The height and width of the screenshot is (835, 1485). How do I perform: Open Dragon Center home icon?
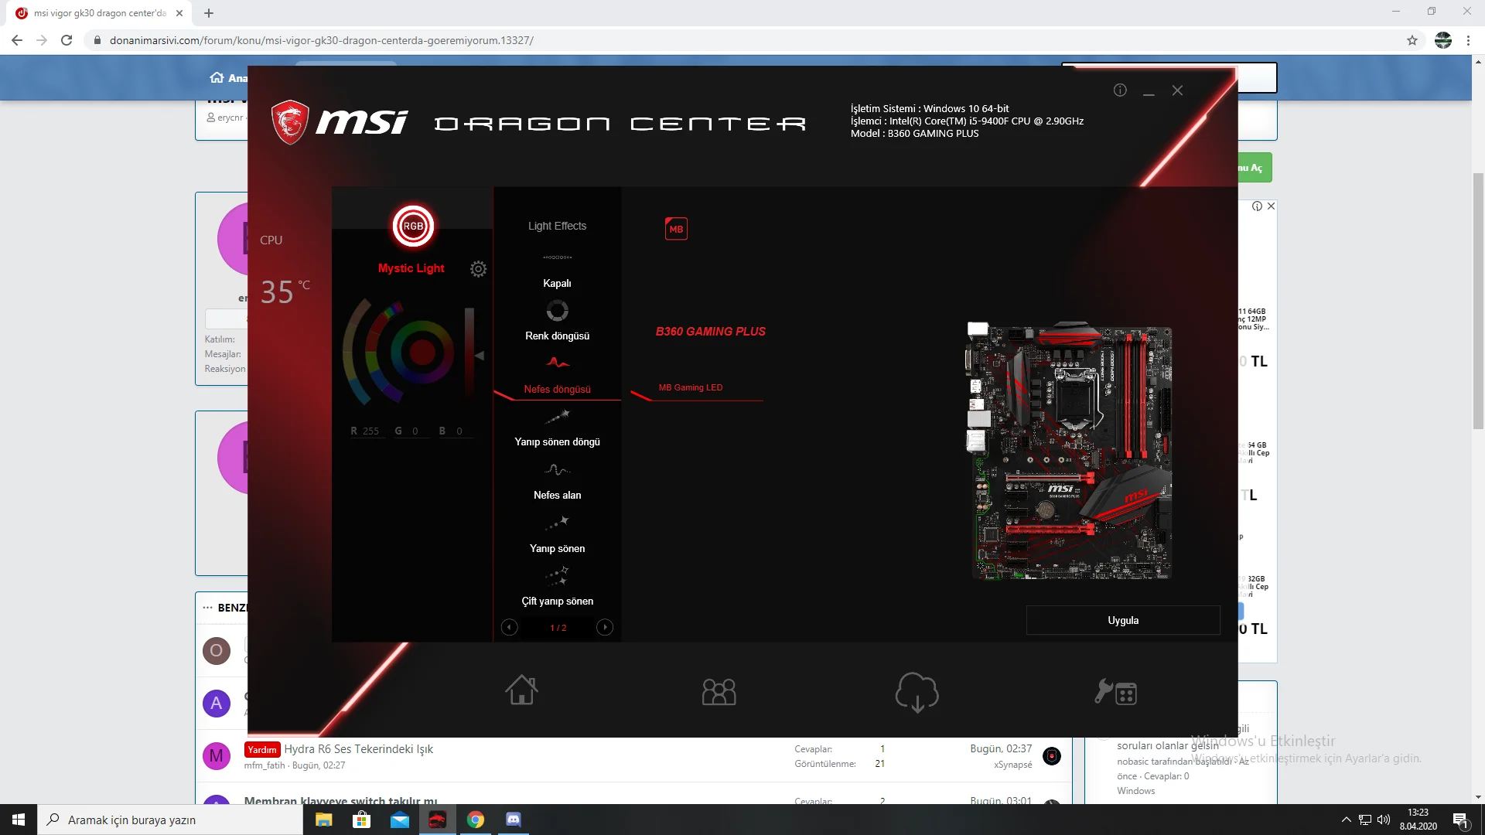[x=521, y=690]
